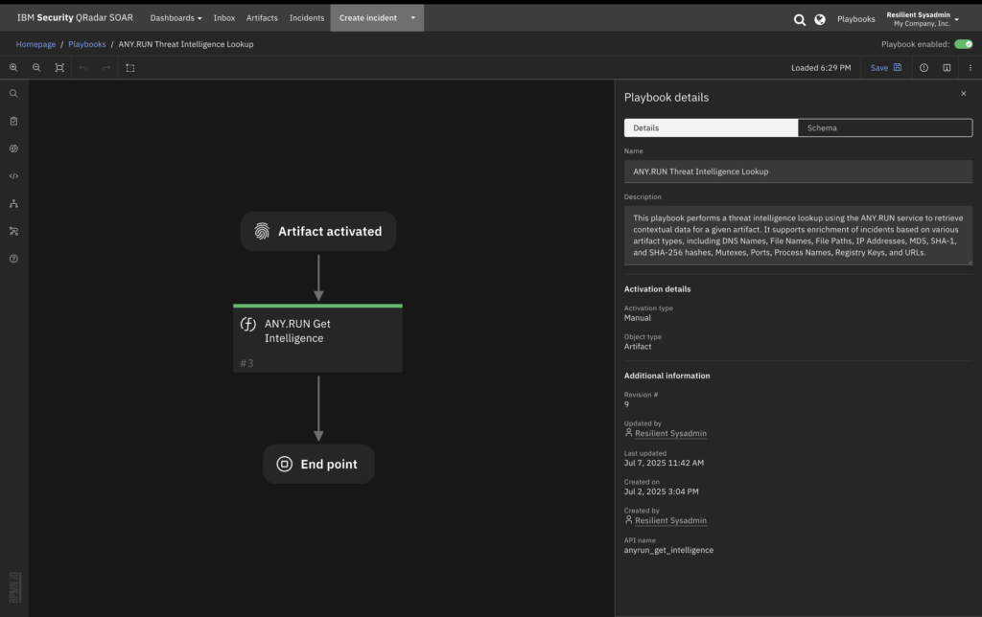Open the Create incident dropdown arrow
The height and width of the screenshot is (617, 982).
(x=412, y=18)
